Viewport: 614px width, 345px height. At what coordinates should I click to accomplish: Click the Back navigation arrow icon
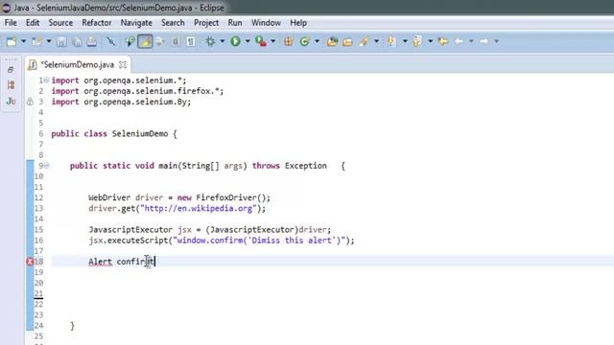tap(459, 41)
